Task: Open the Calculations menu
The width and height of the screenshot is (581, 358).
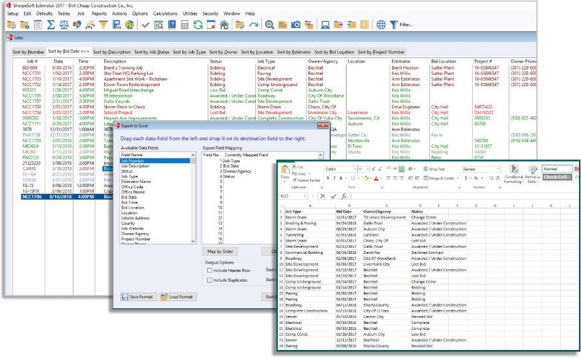Action: pyautogui.click(x=165, y=13)
